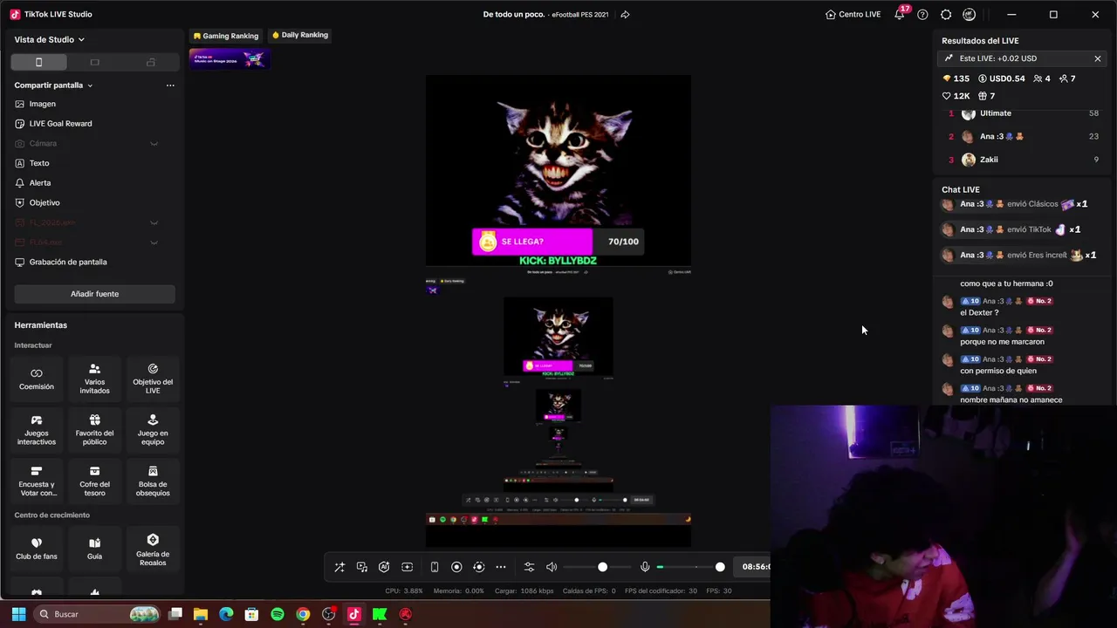The image size is (1117, 628).
Task: Open Bolsa de obsequios
Action: [x=153, y=481]
